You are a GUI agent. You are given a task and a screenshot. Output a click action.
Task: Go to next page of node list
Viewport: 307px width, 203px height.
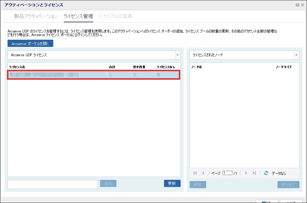(246, 173)
